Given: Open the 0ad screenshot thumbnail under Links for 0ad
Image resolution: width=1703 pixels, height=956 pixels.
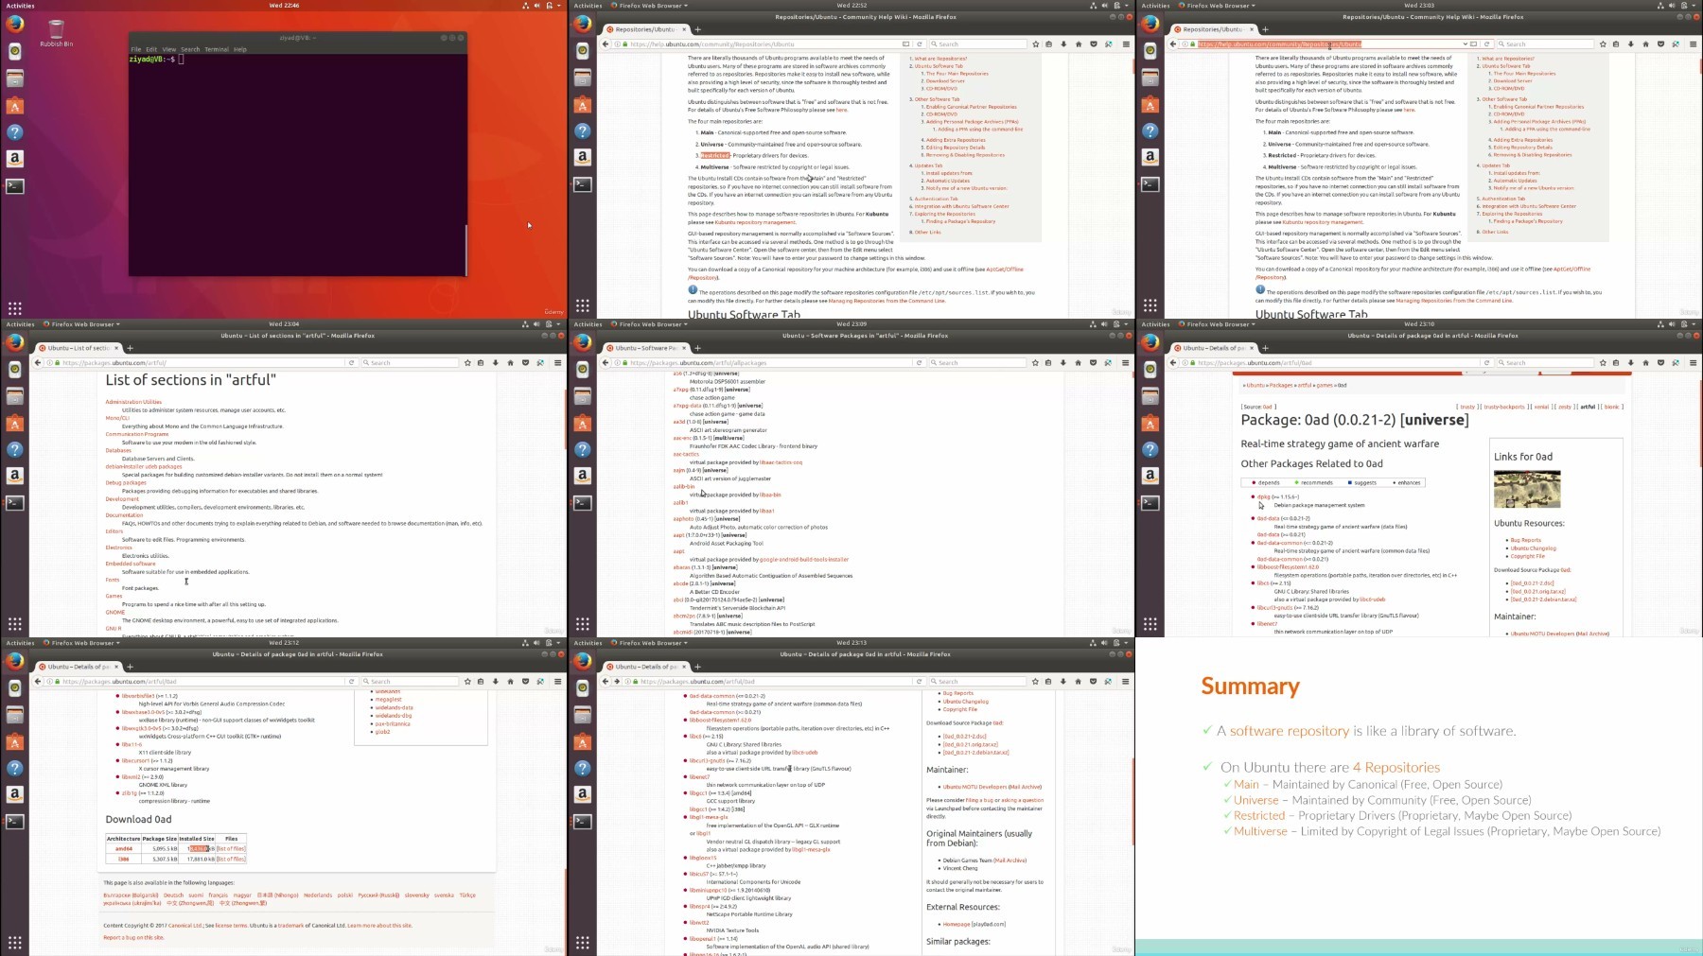Looking at the screenshot, I should (x=1527, y=489).
